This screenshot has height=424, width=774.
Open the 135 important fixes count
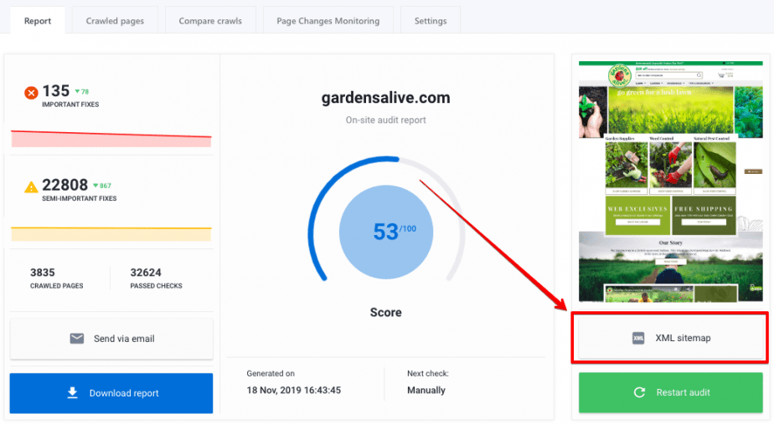tap(56, 90)
